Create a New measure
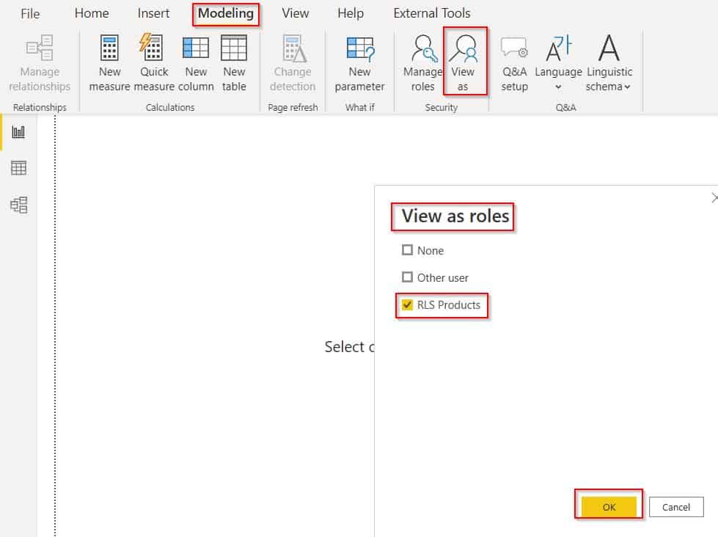Image resolution: width=718 pixels, height=537 pixels. click(x=109, y=63)
